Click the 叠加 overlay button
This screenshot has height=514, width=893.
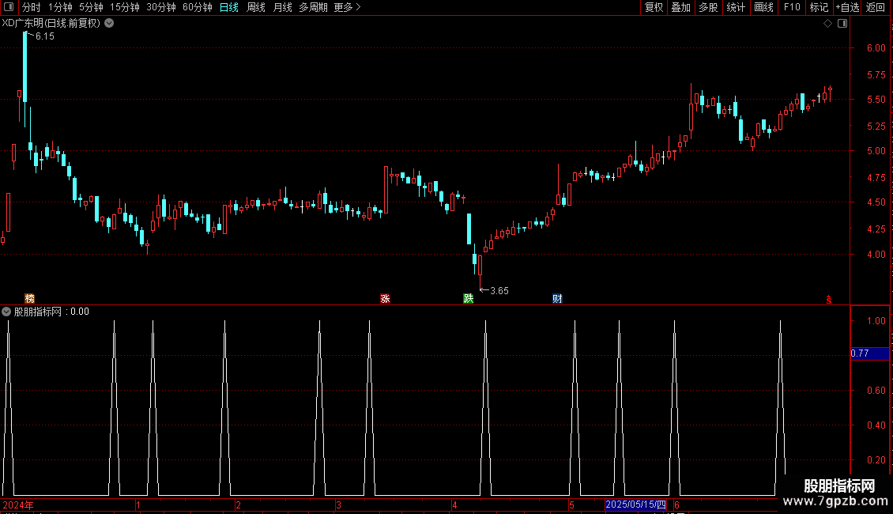click(x=680, y=7)
